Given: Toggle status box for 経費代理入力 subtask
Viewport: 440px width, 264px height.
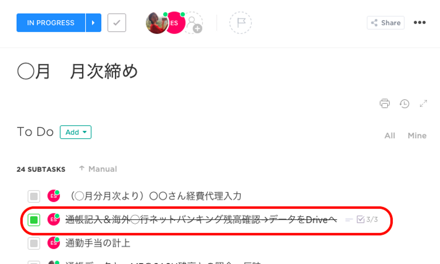Looking at the screenshot, I should [34, 196].
